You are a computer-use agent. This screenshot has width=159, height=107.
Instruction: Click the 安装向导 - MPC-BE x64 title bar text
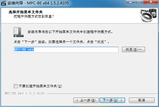click(x=38, y=3)
